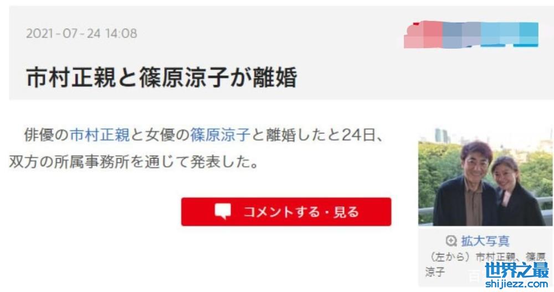Follow the 市村正親 link in article body
The width and height of the screenshot is (554, 292).
[x=100, y=135]
